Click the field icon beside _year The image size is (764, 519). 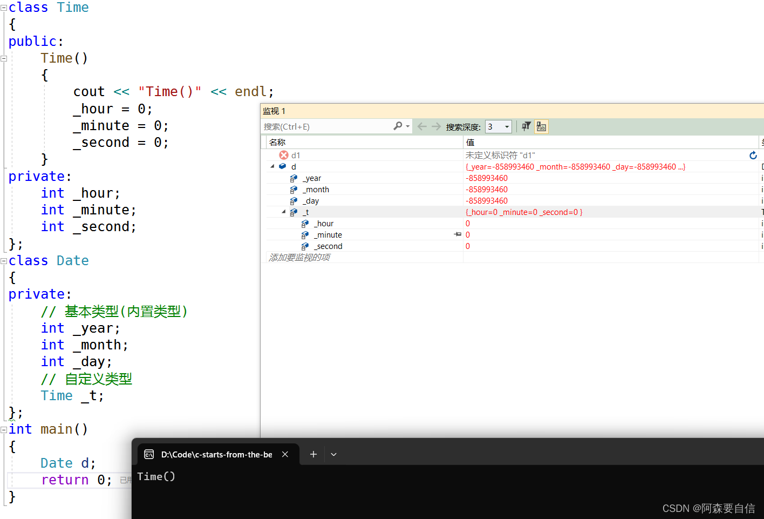pos(294,178)
